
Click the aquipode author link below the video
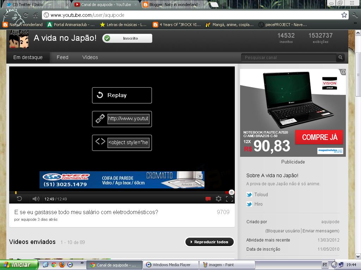click(29, 219)
